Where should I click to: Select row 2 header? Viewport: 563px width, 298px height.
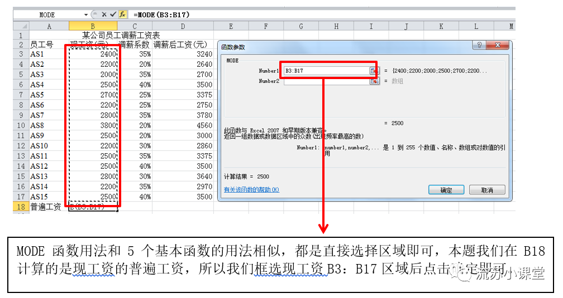point(21,45)
